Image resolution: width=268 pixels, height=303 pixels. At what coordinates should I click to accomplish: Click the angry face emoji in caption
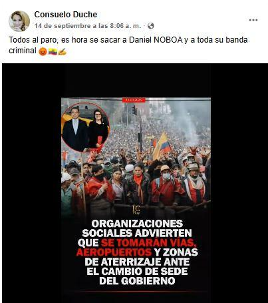click(43, 51)
